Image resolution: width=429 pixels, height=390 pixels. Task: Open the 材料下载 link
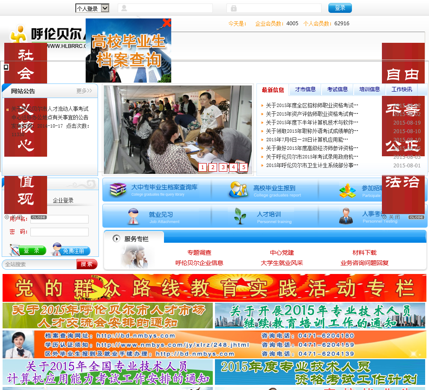pyautogui.click(x=364, y=253)
